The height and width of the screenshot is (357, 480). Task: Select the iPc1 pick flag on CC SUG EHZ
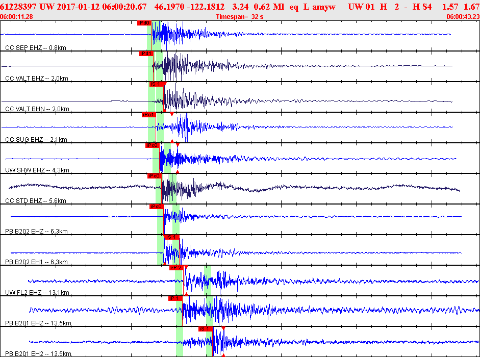(x=149, y=115)
